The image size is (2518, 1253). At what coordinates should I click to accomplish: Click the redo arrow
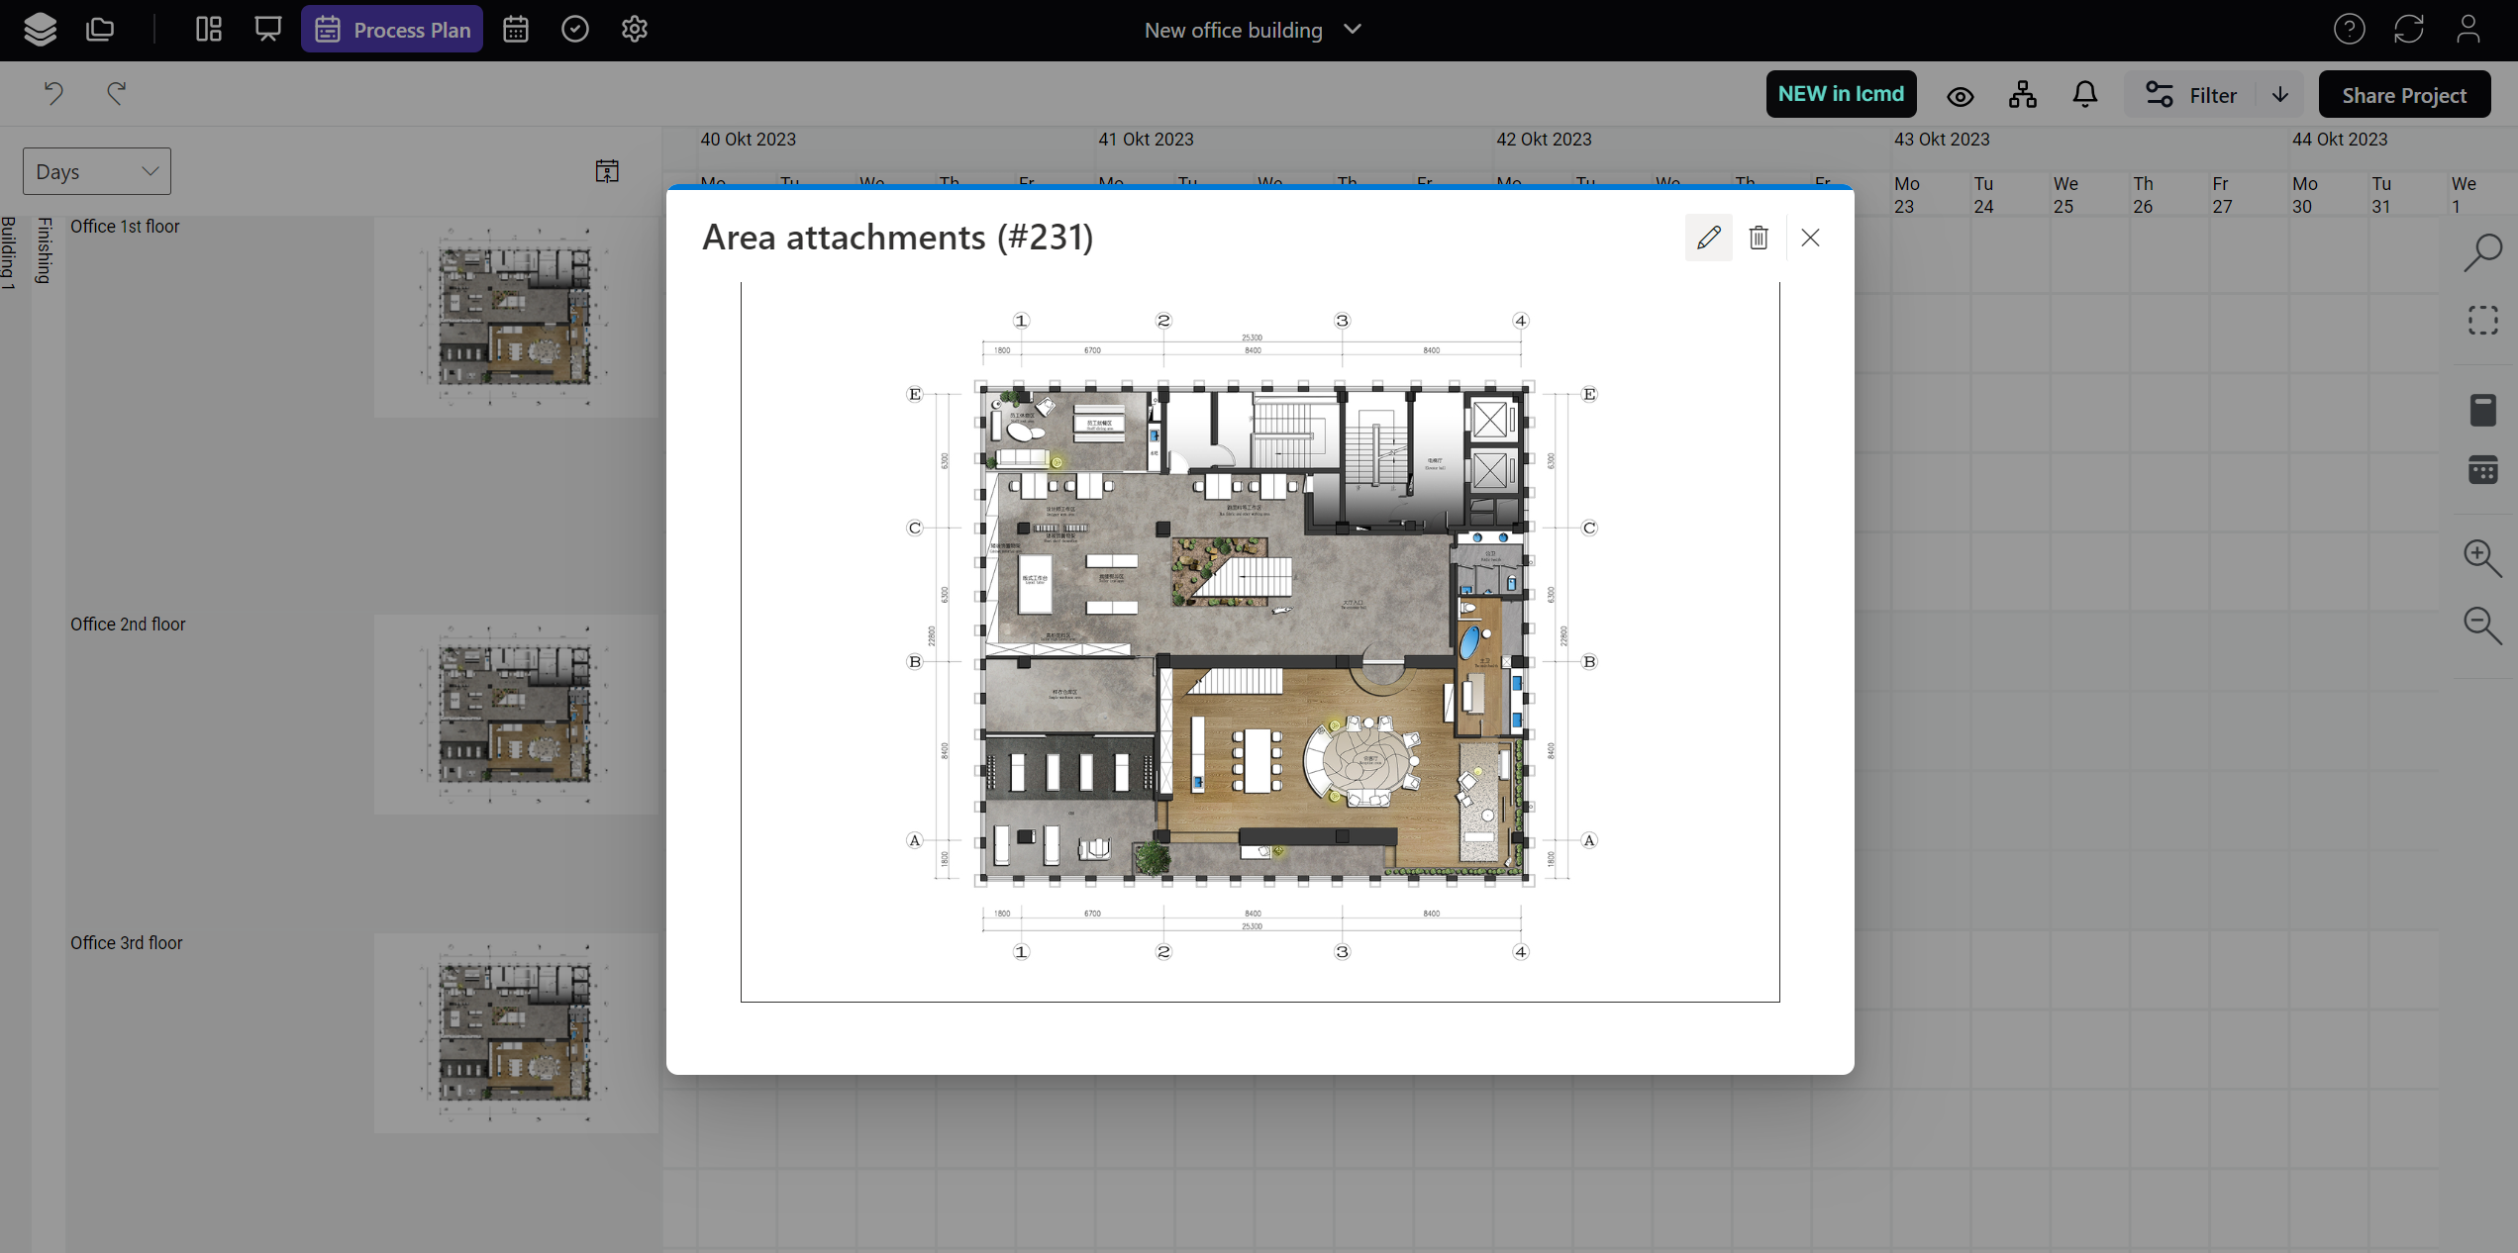click(117, 93)
